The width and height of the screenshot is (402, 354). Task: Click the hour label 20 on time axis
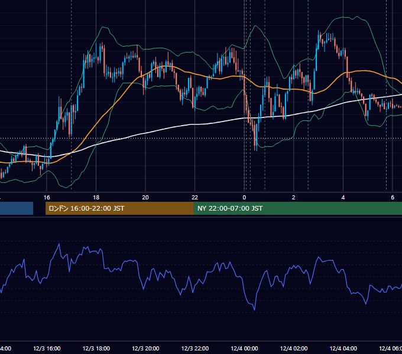point(145,198)
